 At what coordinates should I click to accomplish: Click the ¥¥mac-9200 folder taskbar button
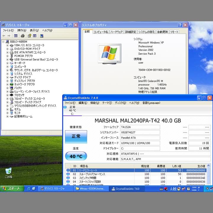coord(91,189)
